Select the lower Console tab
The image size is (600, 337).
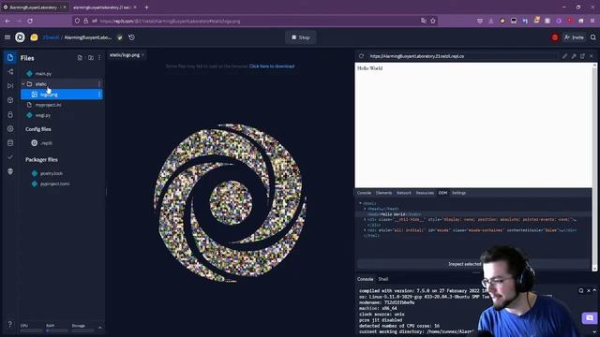point(365,279)
